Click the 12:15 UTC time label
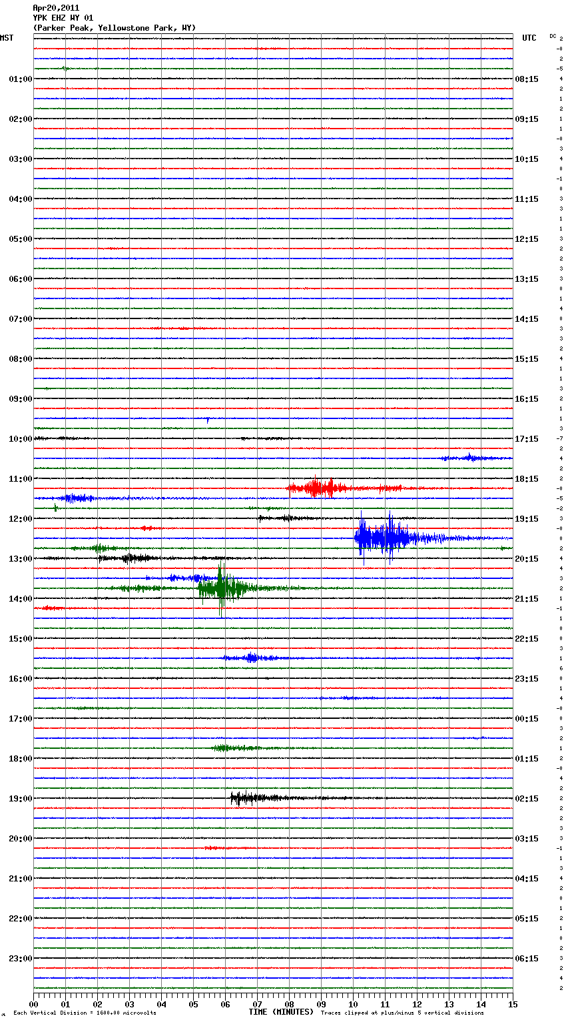 pos(527,239)
